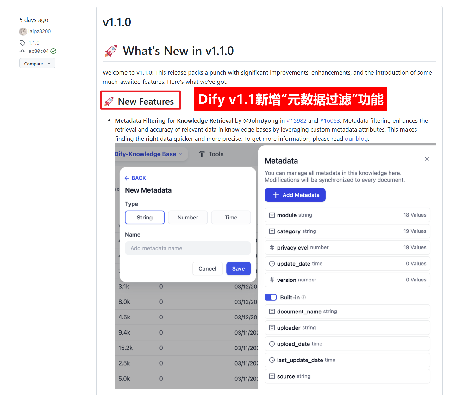Open the 1.1.0 tag link

coord(34,43)
